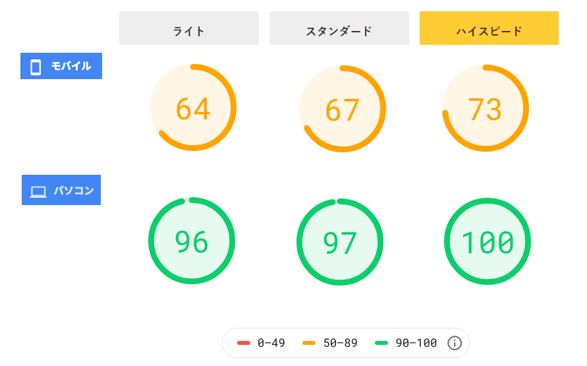Click the desktop score gauge showing 97

click(x=340, y=242)
